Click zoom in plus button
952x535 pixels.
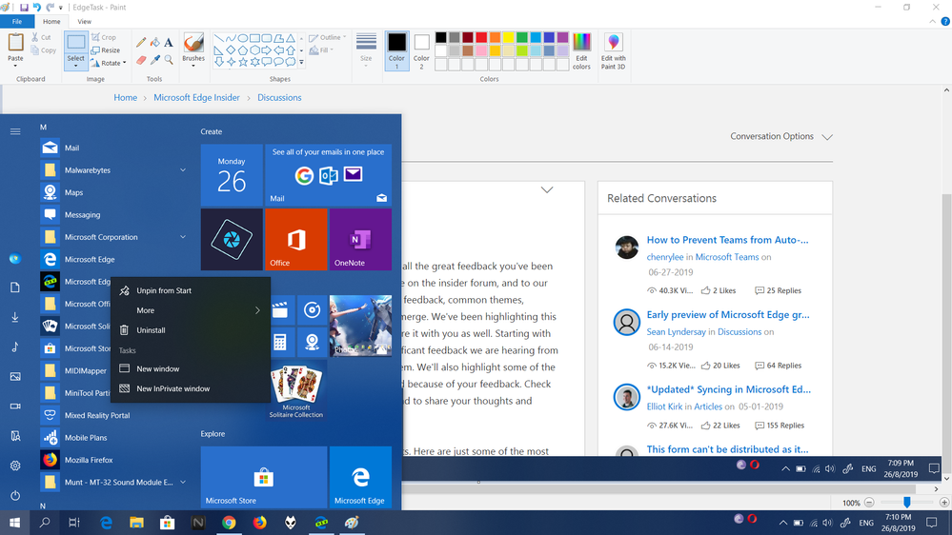coord(943,503)
